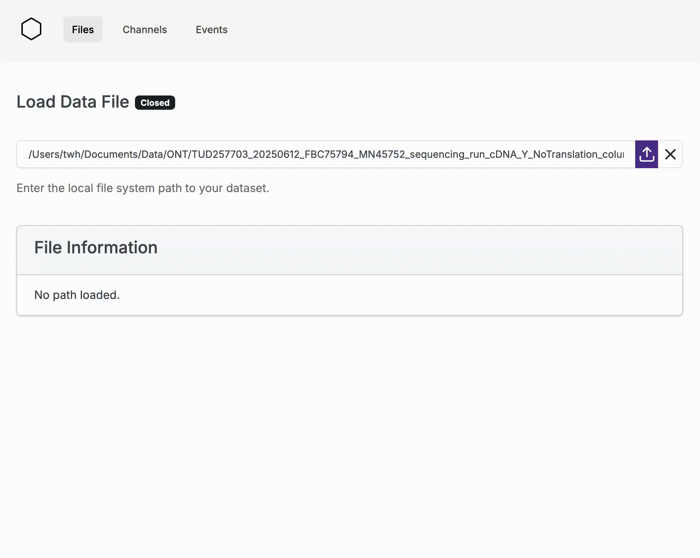Open the Events tab

pos(212,30)
